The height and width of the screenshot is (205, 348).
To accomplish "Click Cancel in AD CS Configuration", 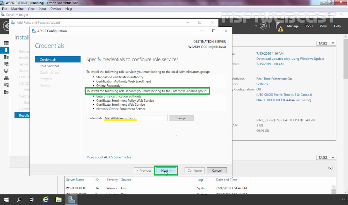I will (x=216, y=171).
